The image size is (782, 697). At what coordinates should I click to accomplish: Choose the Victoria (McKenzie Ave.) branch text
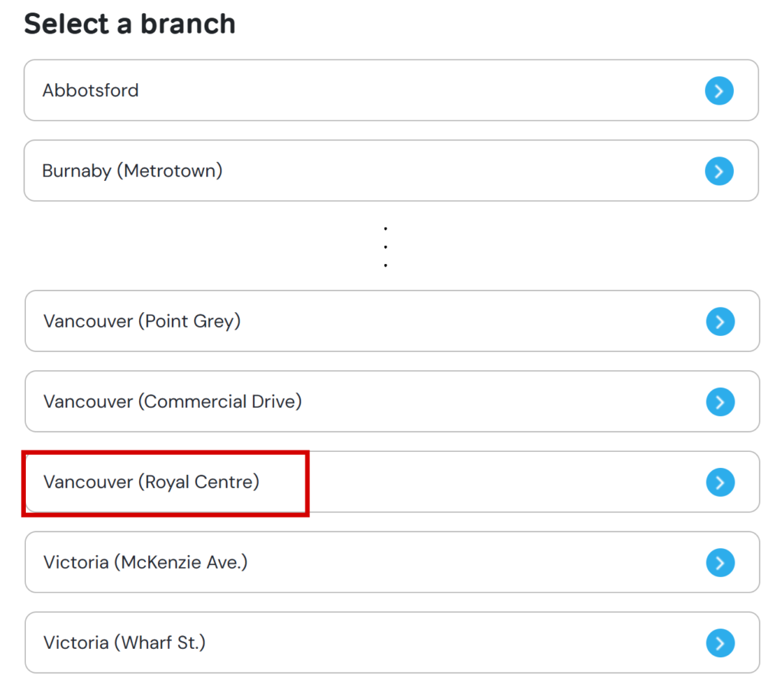coord(145,563)
